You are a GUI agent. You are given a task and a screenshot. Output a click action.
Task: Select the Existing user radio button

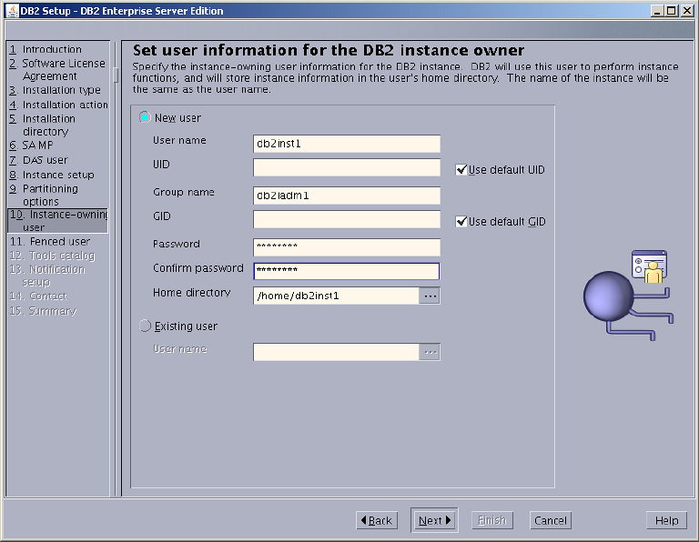pyautogui.click(x=145, y=326)
